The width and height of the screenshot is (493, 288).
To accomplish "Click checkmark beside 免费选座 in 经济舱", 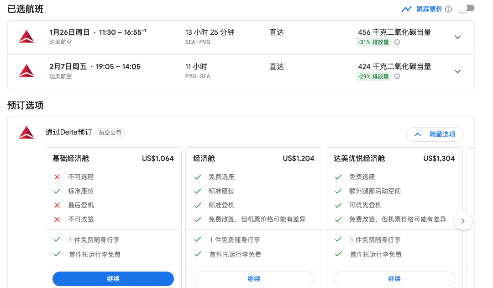I will (198, 177).
